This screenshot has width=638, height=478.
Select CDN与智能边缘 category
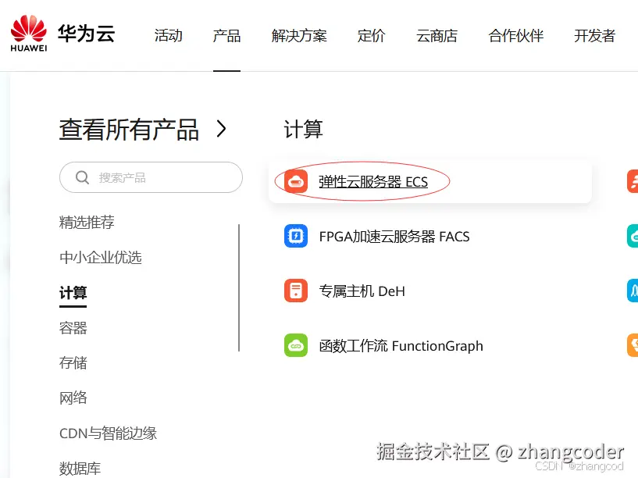[x=109, y=433]
